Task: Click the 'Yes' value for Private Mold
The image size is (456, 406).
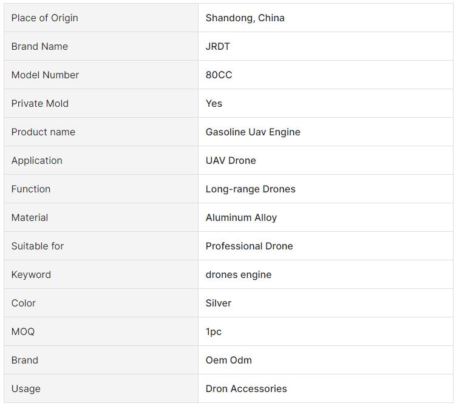Action: click(x=214, y=103)
